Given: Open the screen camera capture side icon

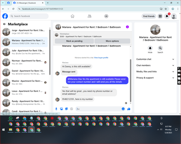Looking at the screenshot, I should (x=179, y=71).
